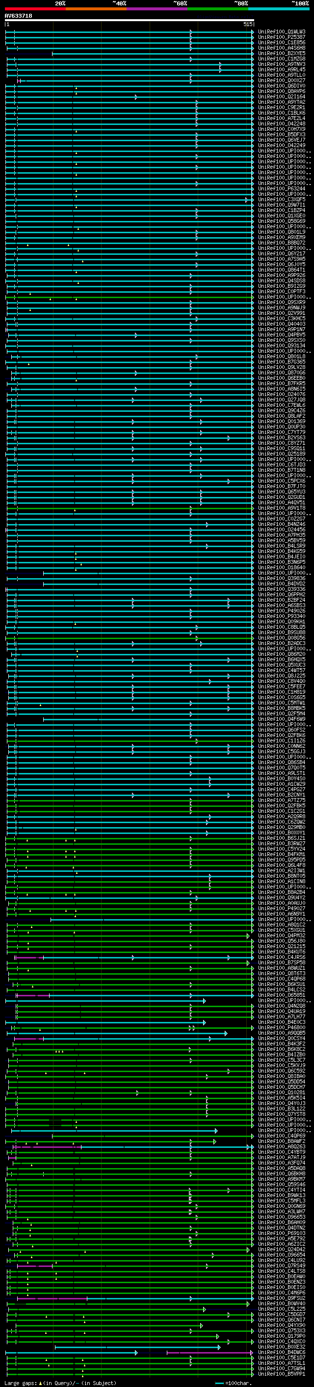Click the cyan ~100% identity legend segment
Image resolution: width=314 pixels, height=1387 pixels.
click(x=279, y=9)
